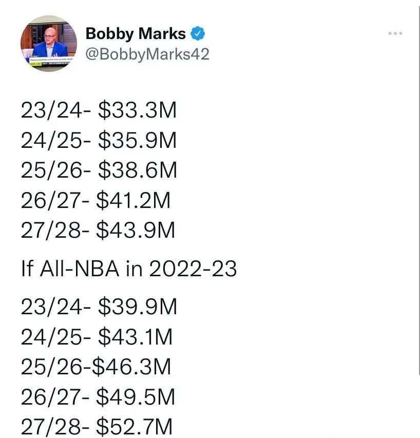
Task: Click the blue verified badge
Action: point(198,34)
